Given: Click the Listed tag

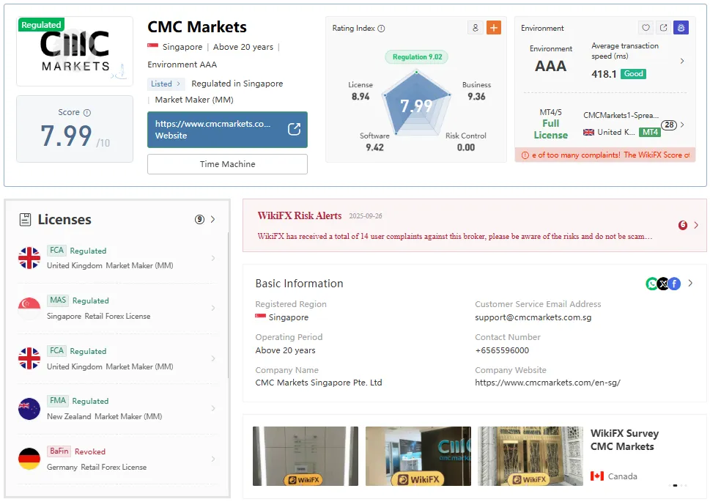Looking at the screenshot, I should coord(166,84).
